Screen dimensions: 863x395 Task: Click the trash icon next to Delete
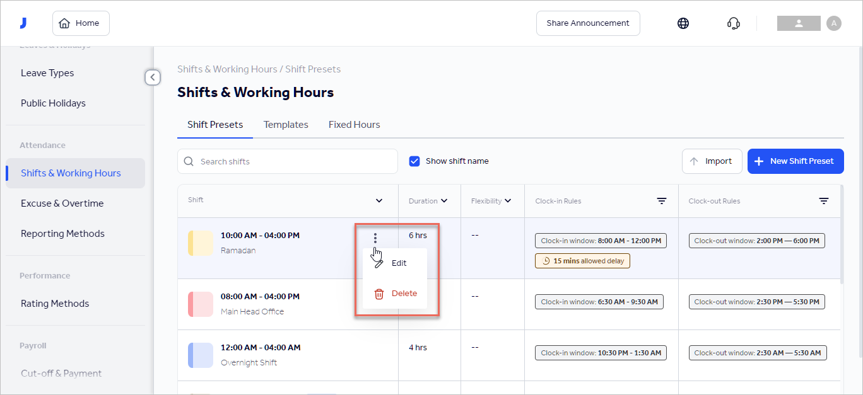[379, 293]
